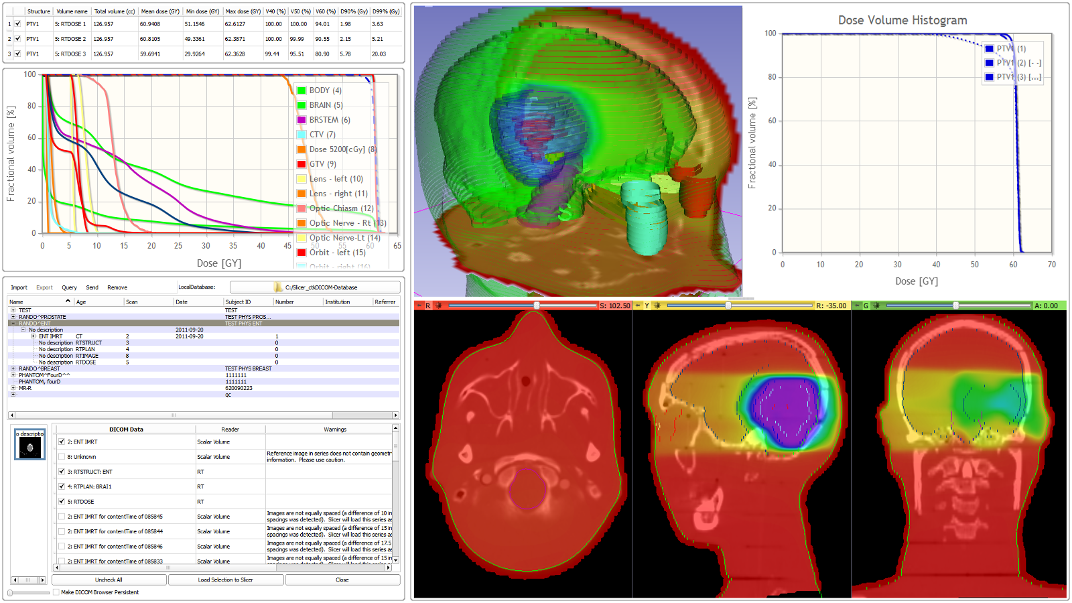This screenshot has width=1072, height=603.
Task: Enable Make DICOM Browser Persistent
Action: [x=56, y=592]
